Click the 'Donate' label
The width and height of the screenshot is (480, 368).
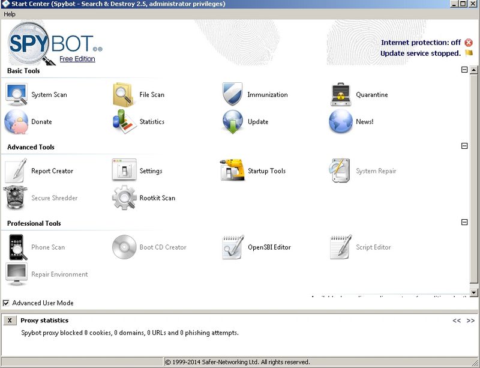pos(41,122)
